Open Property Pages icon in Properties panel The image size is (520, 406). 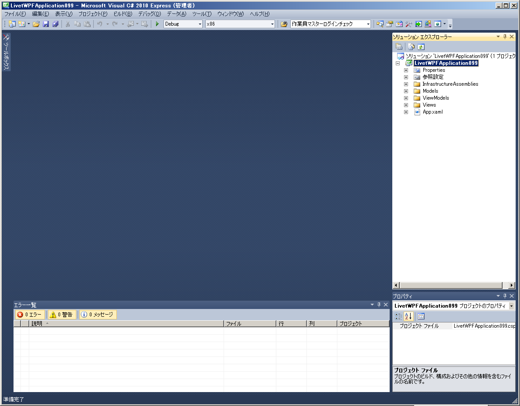point(421,316)
